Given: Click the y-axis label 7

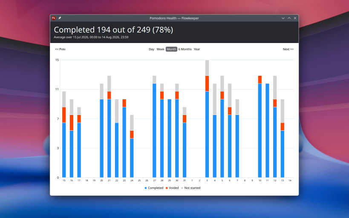Looking at the screenshot, I should click(x=58, y=119).
